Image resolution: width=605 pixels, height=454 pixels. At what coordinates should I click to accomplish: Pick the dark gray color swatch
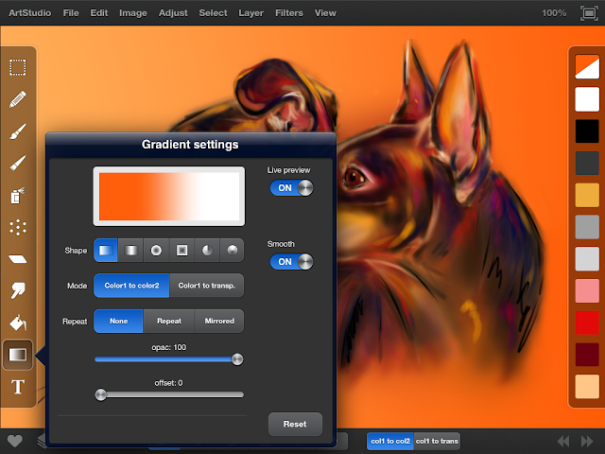[587, 164]
